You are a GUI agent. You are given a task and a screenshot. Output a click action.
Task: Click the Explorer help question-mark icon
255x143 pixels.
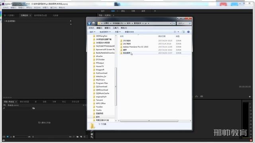tap(188, 32)
